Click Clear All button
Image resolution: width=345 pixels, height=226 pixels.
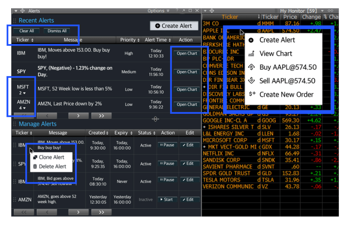point(27,31)
